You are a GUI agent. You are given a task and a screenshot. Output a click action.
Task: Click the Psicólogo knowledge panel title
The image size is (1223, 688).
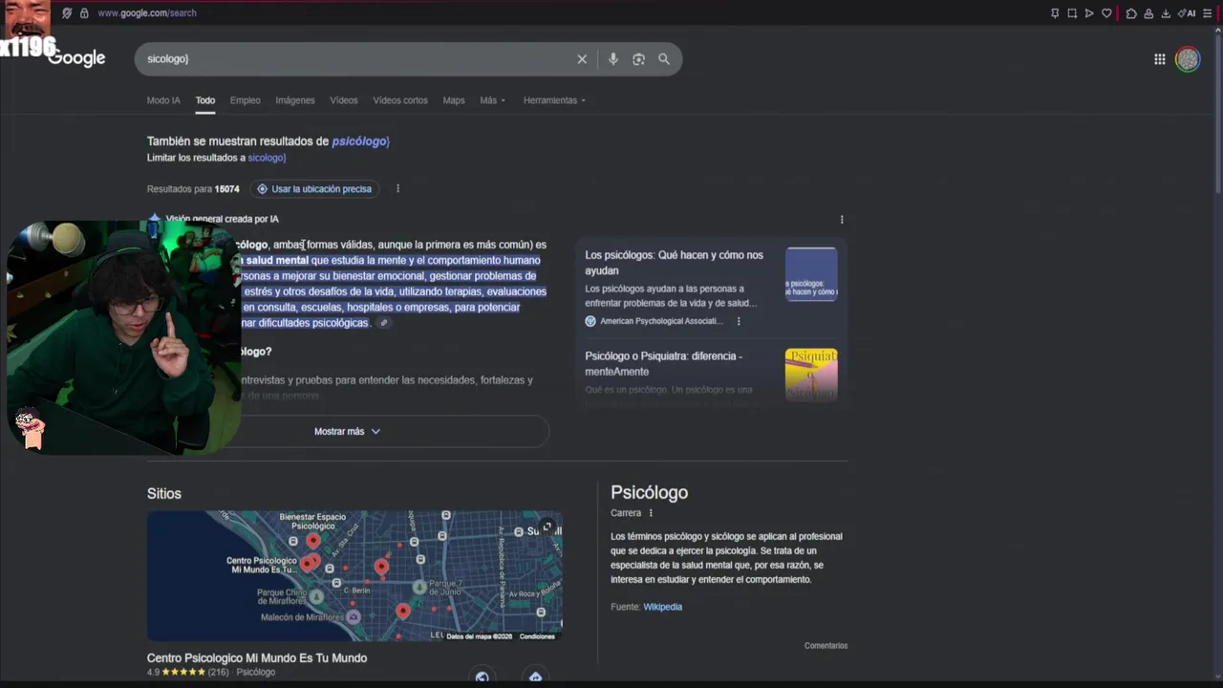coord(650,493)
